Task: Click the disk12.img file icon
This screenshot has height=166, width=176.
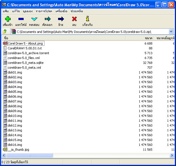Action: point(5,125)
